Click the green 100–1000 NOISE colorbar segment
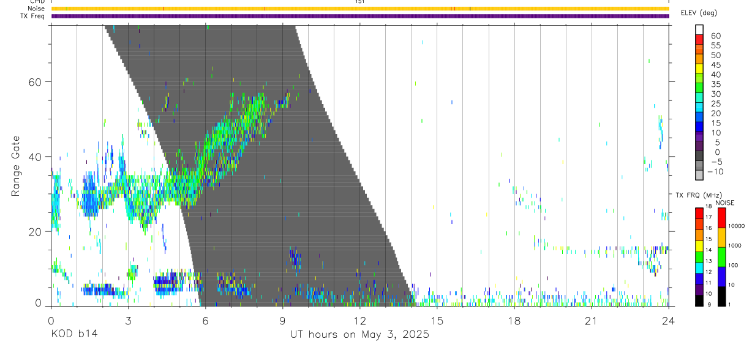Screen dimensions: 752x347 pyautogui.click(x=721, y=256)
